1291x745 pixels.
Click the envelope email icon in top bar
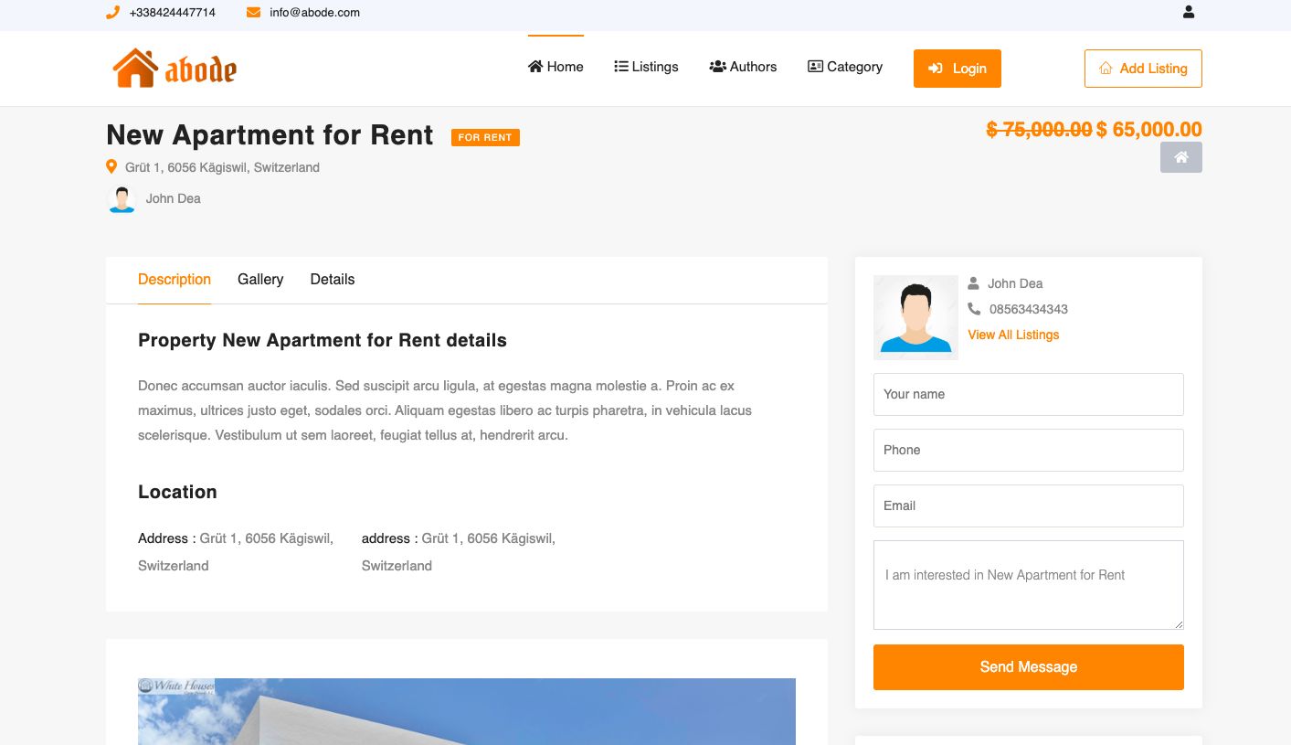point(253,13)
